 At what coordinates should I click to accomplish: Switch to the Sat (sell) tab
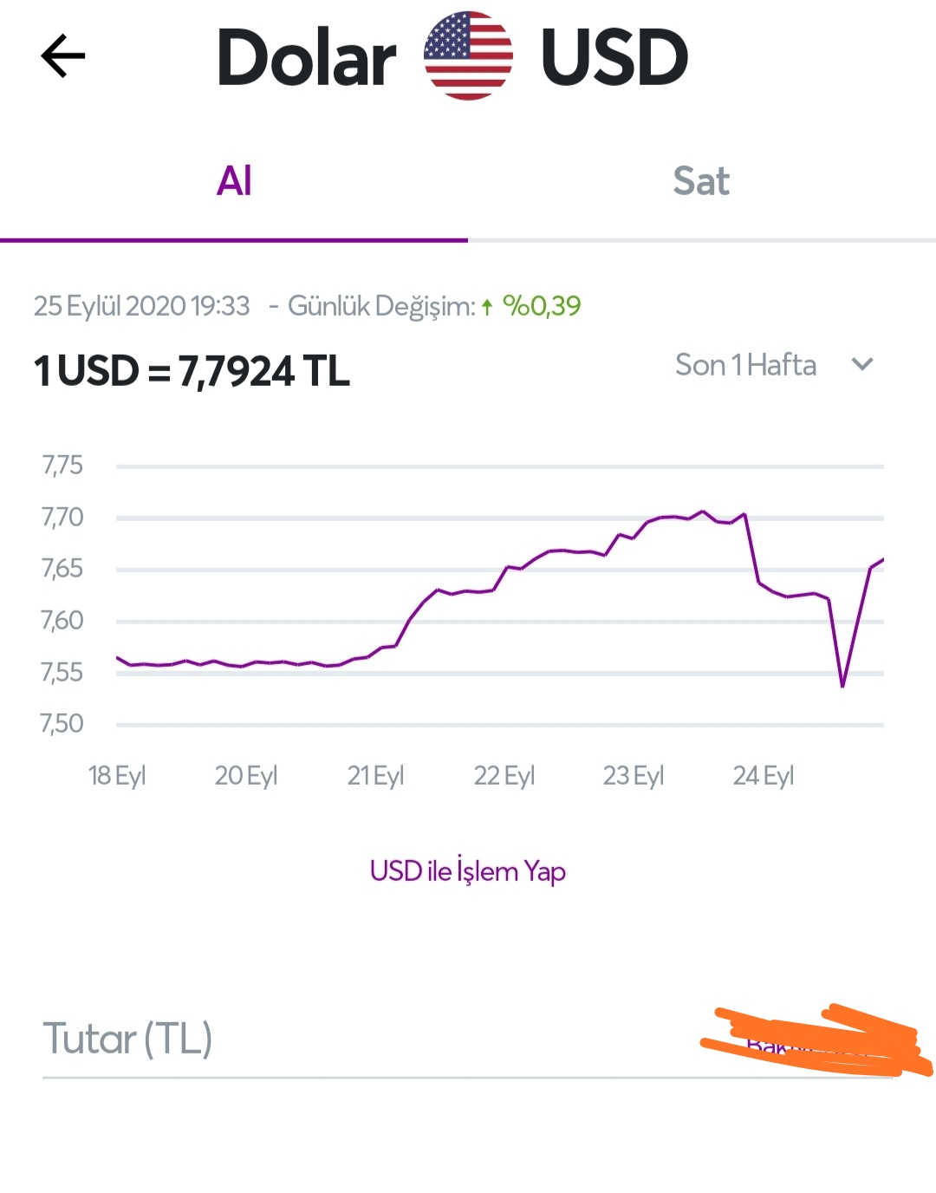702,181
